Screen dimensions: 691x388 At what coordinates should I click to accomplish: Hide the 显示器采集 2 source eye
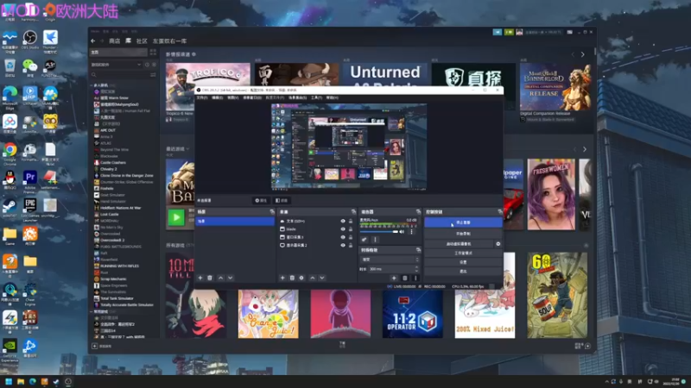[343, 245]
